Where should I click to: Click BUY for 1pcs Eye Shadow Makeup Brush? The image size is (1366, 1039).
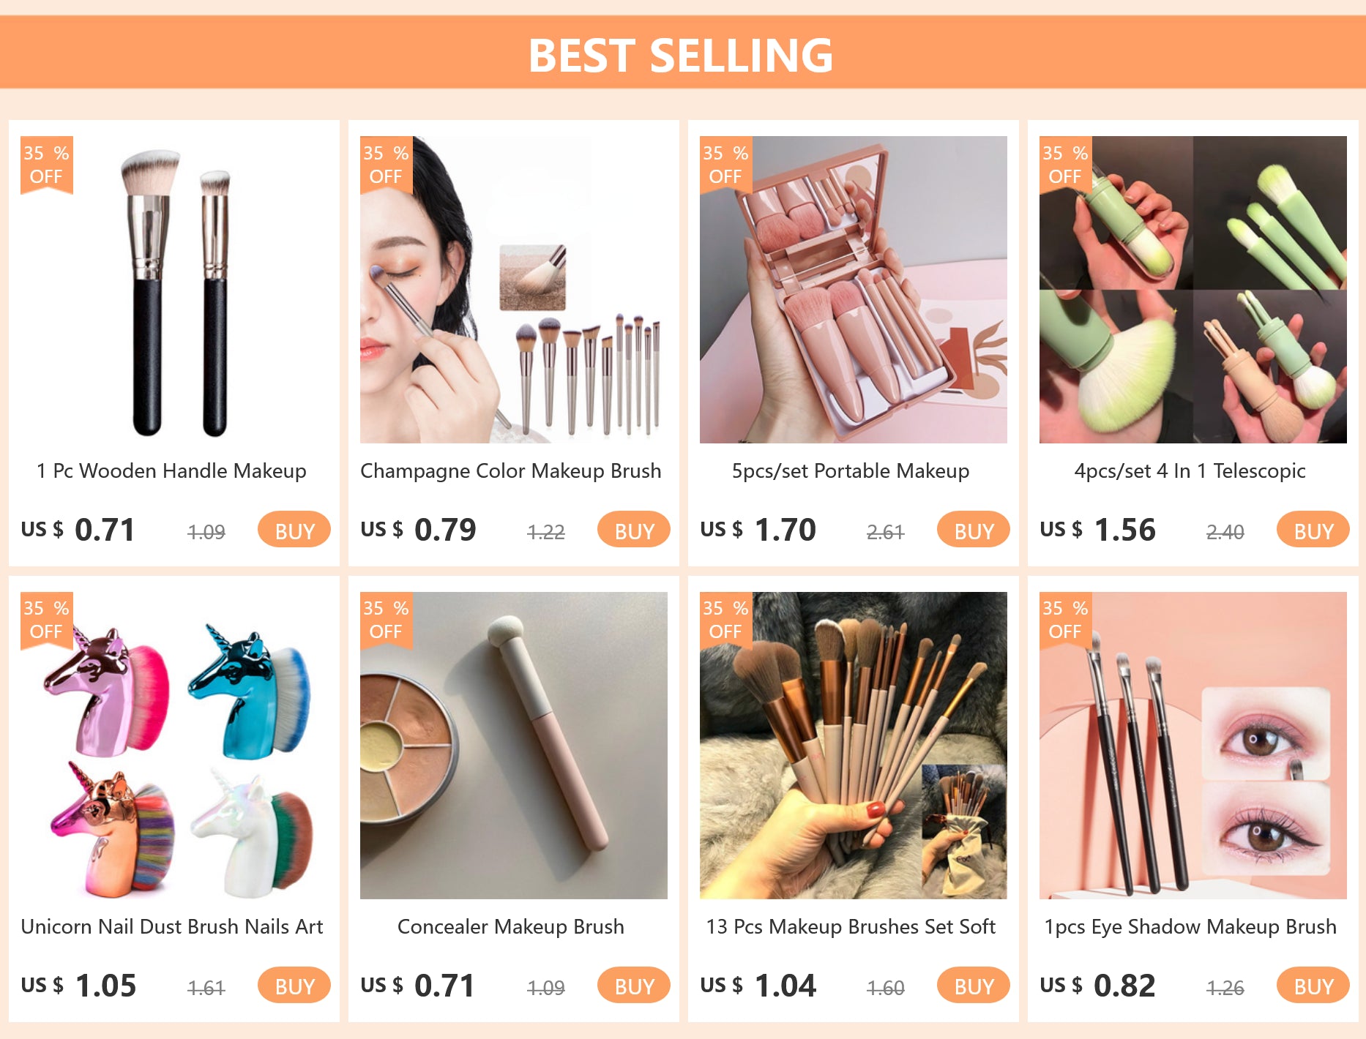(1313, 986)
